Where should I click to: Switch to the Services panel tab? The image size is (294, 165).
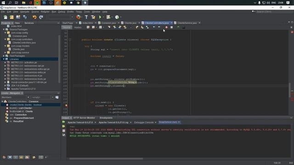coord(29,23)
